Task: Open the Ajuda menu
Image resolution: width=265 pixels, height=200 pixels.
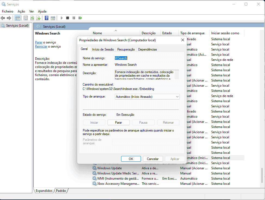Action: (x=42, y=11)
